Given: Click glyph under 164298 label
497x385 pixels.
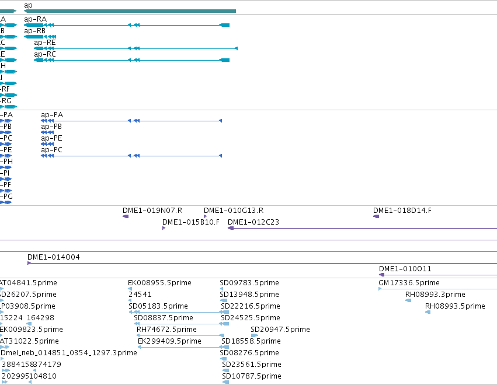Looking at the screenshot, I should click(x=29, y=324).
